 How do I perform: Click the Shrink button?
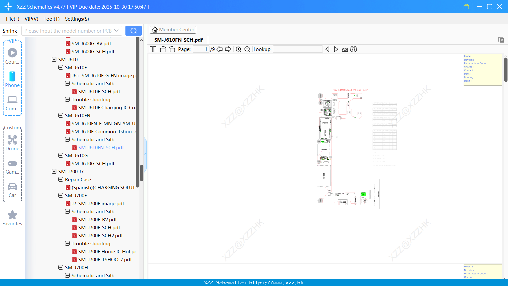(x=10, y=31)
